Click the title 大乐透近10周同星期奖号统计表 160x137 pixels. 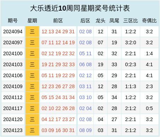[x=80, y=8]
